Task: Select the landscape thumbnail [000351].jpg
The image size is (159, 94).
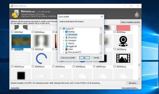Action: click(21, 41)
